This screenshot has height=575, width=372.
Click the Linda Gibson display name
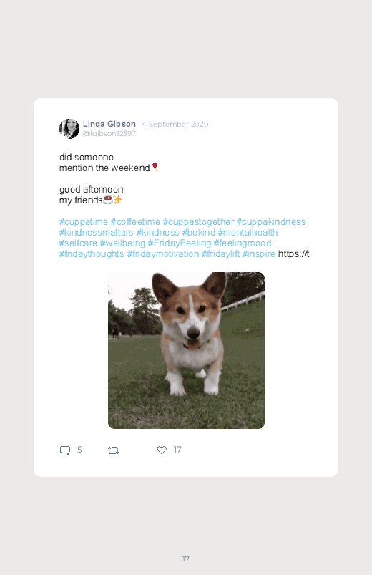109,124
